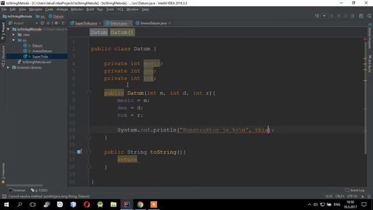Image resolution: width=373 pixels, height=210 pixels.
Task: Close the Datum.java tab
Action: tap(129, 23)
